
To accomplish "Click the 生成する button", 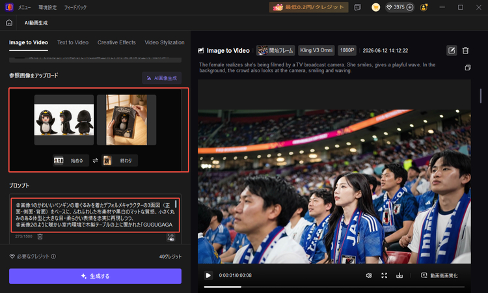I will click(95, 276).
